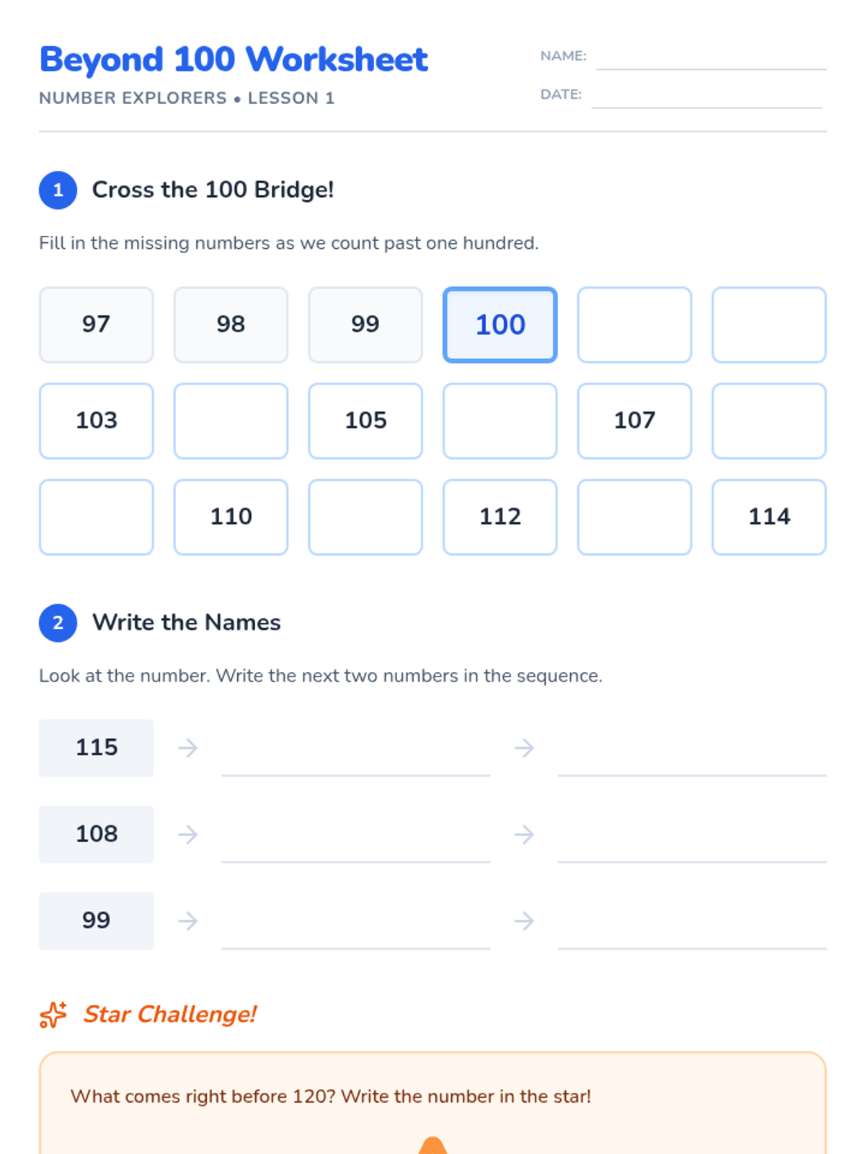Click the first arrow after 99
This screenshot has width=865, height=1154.
[188, 921]
